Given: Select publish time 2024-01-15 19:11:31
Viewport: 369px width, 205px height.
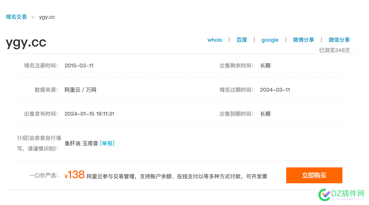Looking at the screenshot, I should point(89,114).
